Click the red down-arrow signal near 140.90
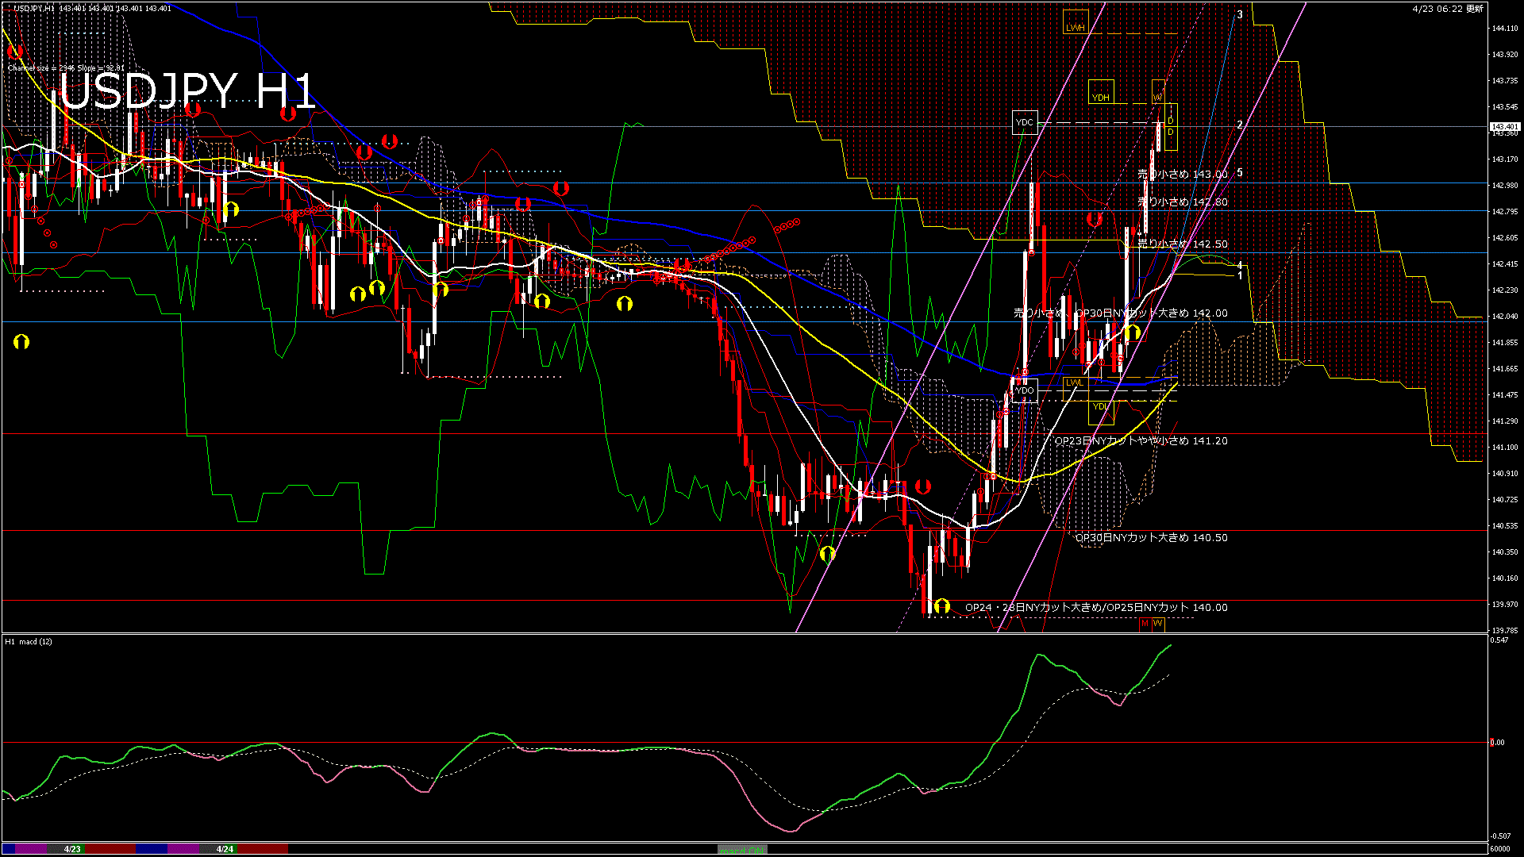The height and width of the screenshot is (857, 1524). (922, 486)
